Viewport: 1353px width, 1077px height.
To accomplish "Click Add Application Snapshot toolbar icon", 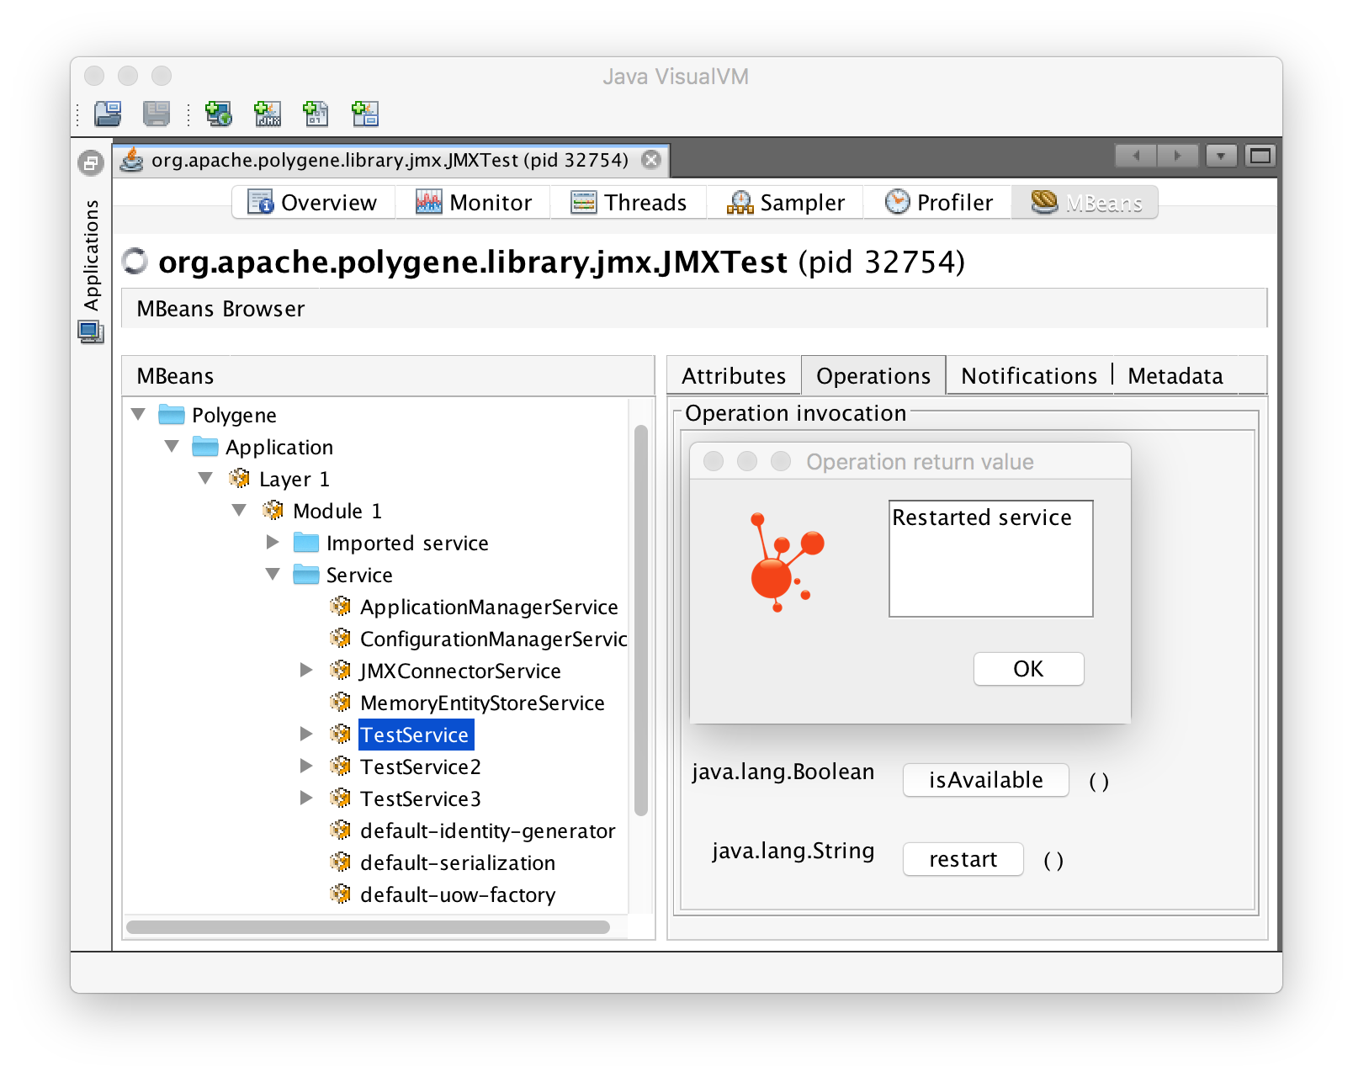I will (365, 114).
